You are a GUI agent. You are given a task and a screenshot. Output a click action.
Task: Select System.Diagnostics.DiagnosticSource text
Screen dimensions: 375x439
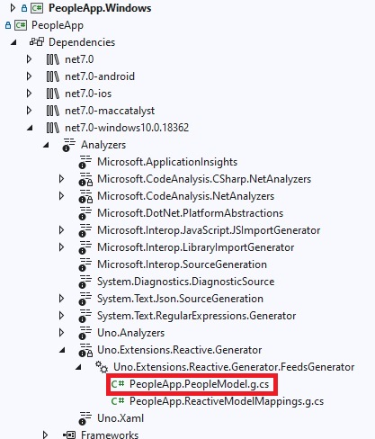click(186, 282)
